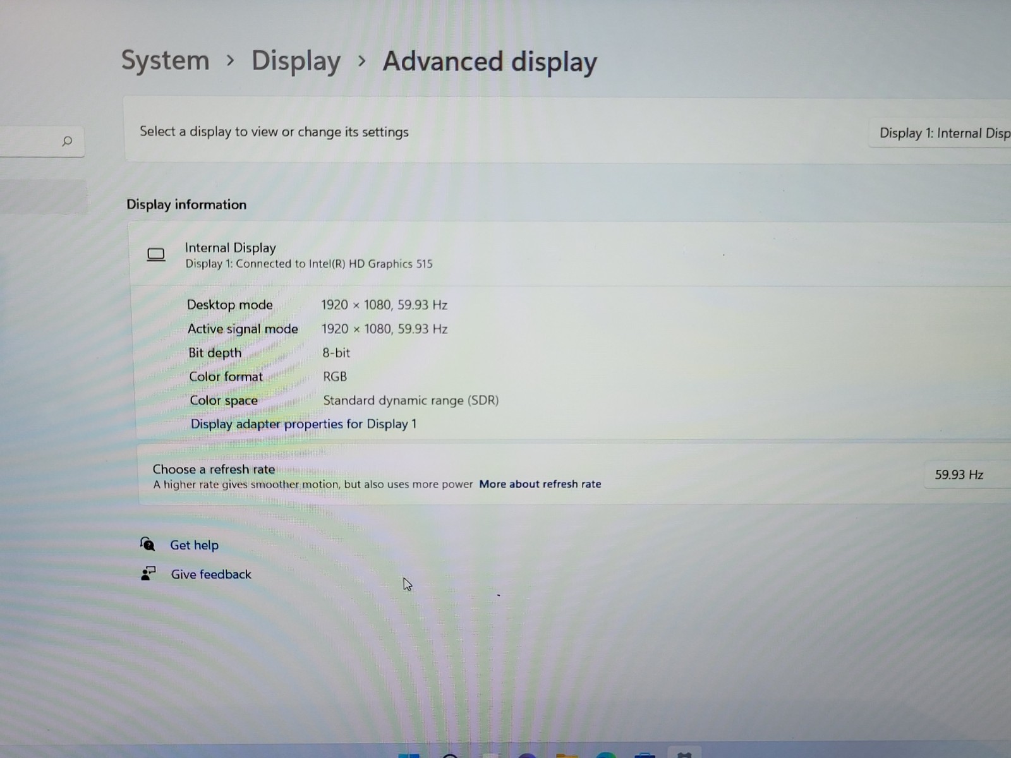Open the Get help link

[194, 545]
